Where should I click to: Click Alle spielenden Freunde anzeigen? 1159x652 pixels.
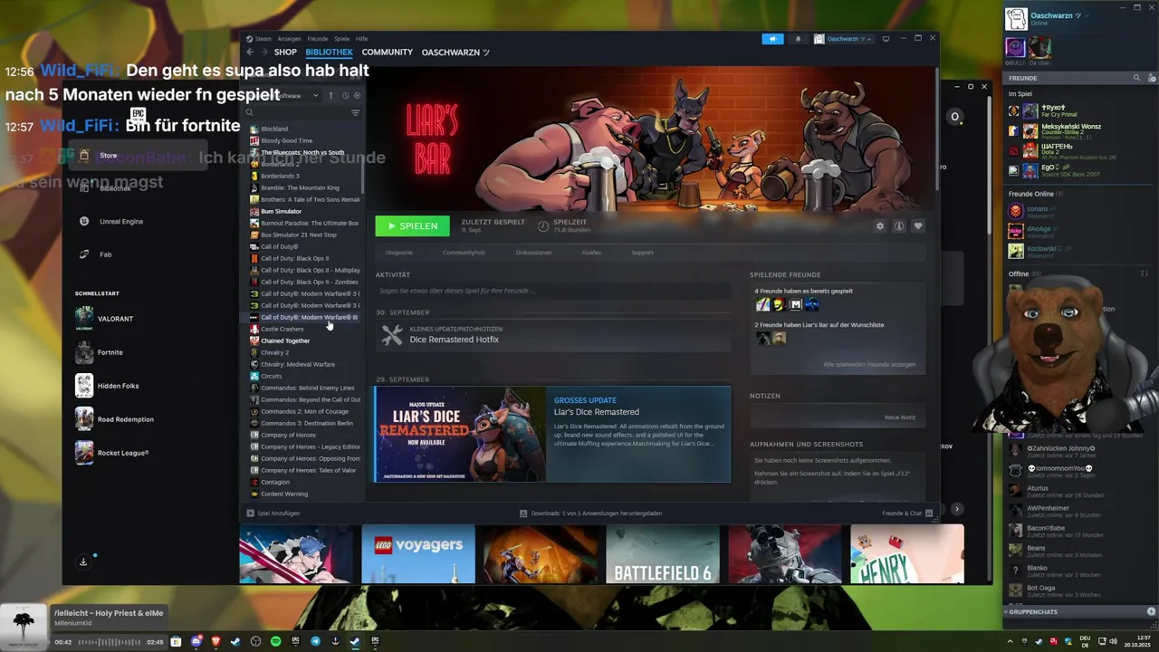pyautogui.click(x=869, y=364)
